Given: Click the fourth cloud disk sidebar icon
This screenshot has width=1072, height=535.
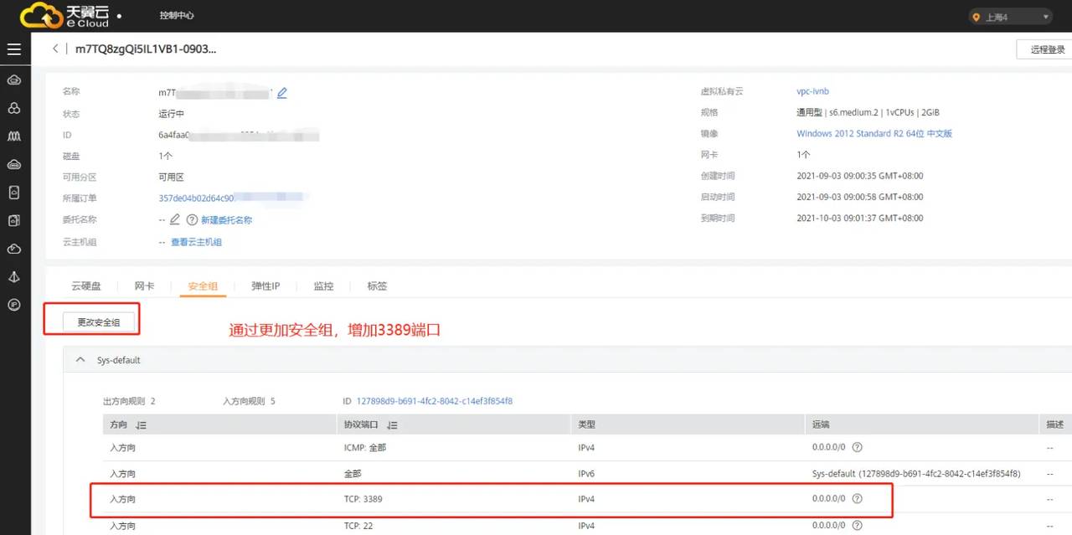Looking at the screenshot, I should coord(13,164).
